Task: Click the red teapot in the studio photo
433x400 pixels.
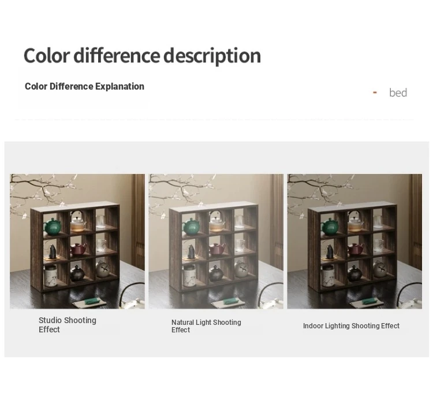Action: [x=77, y=249]
